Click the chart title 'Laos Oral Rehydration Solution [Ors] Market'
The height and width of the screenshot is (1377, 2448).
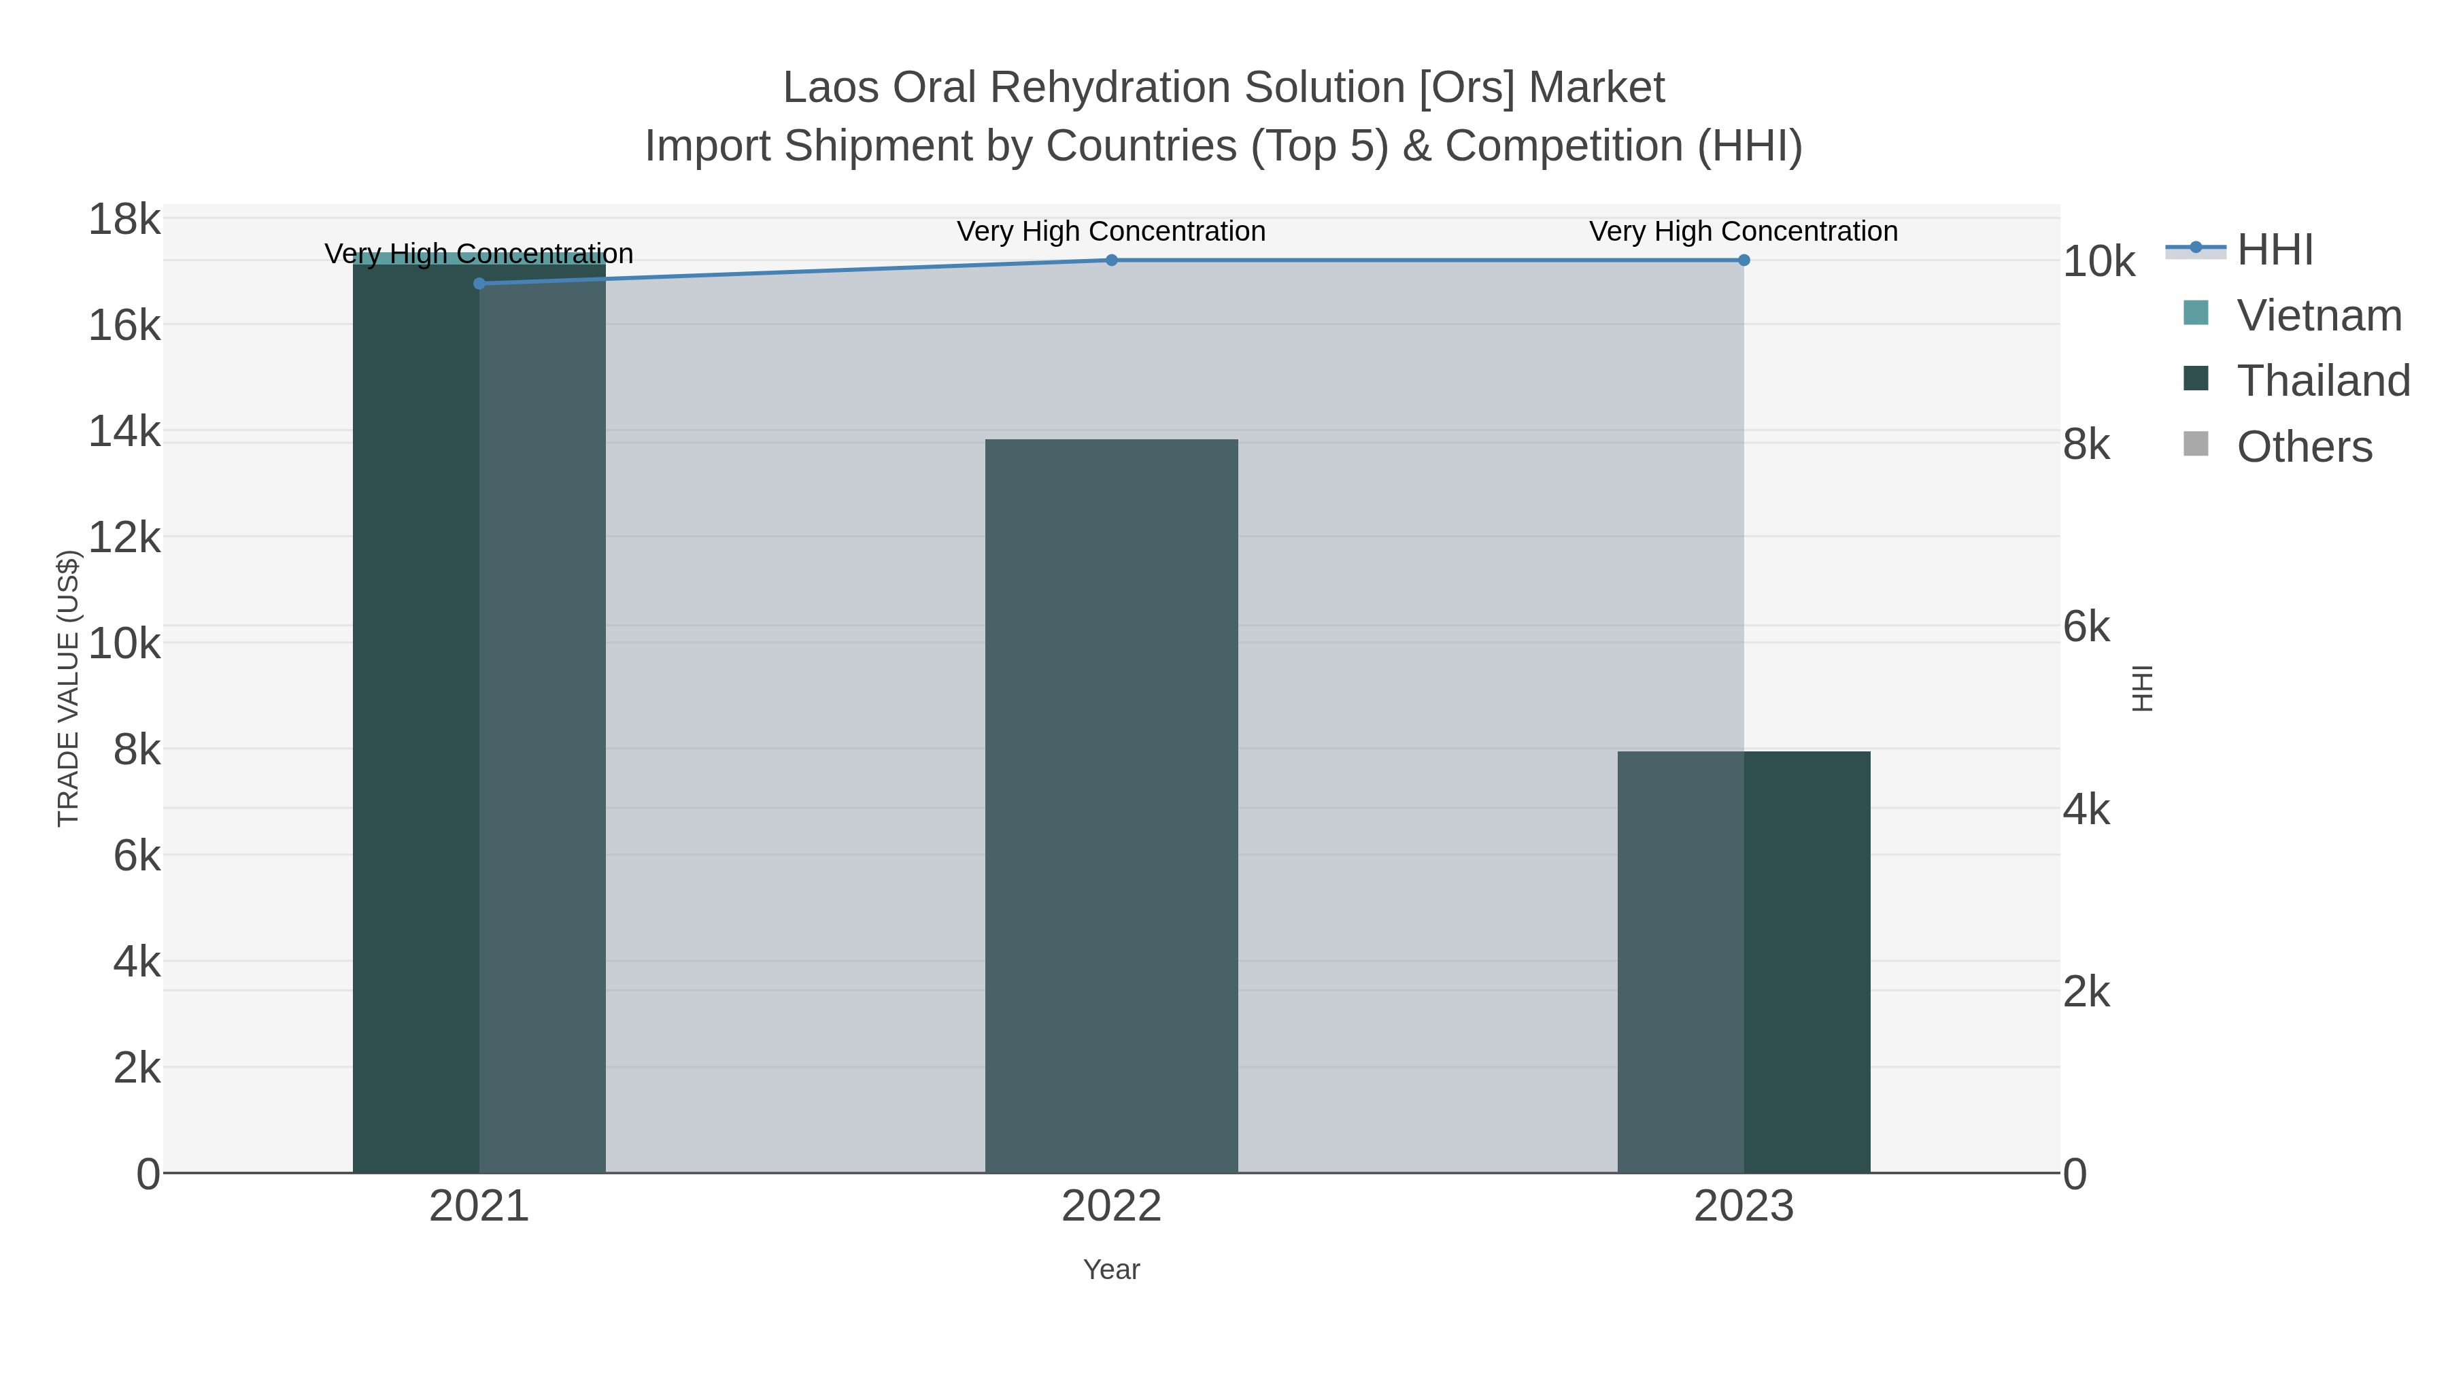[x=1224, y=88]
